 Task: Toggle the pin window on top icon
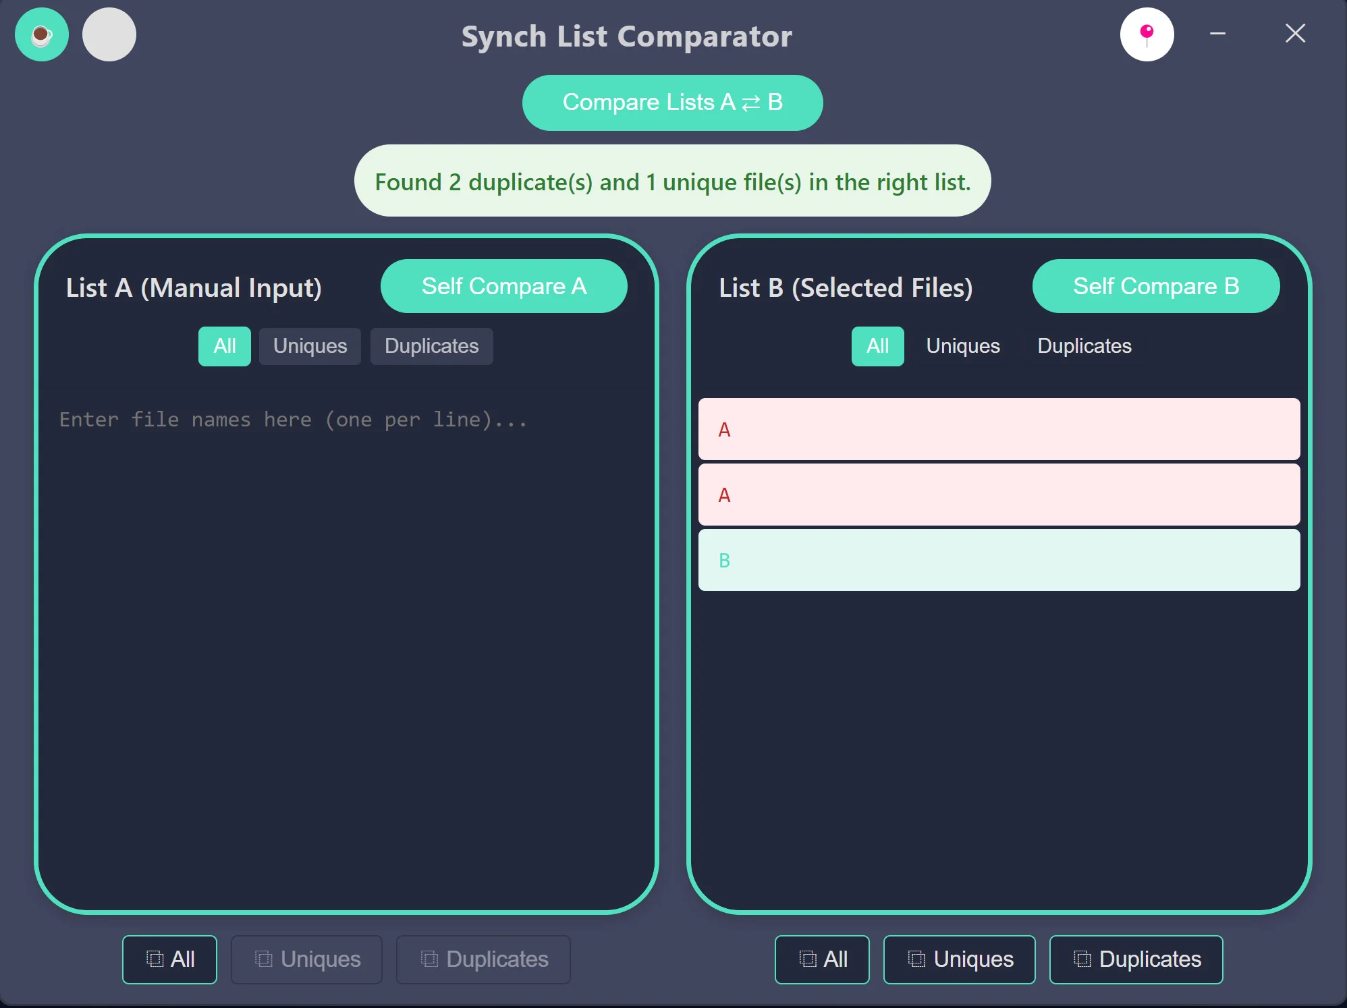point(1147,34)
